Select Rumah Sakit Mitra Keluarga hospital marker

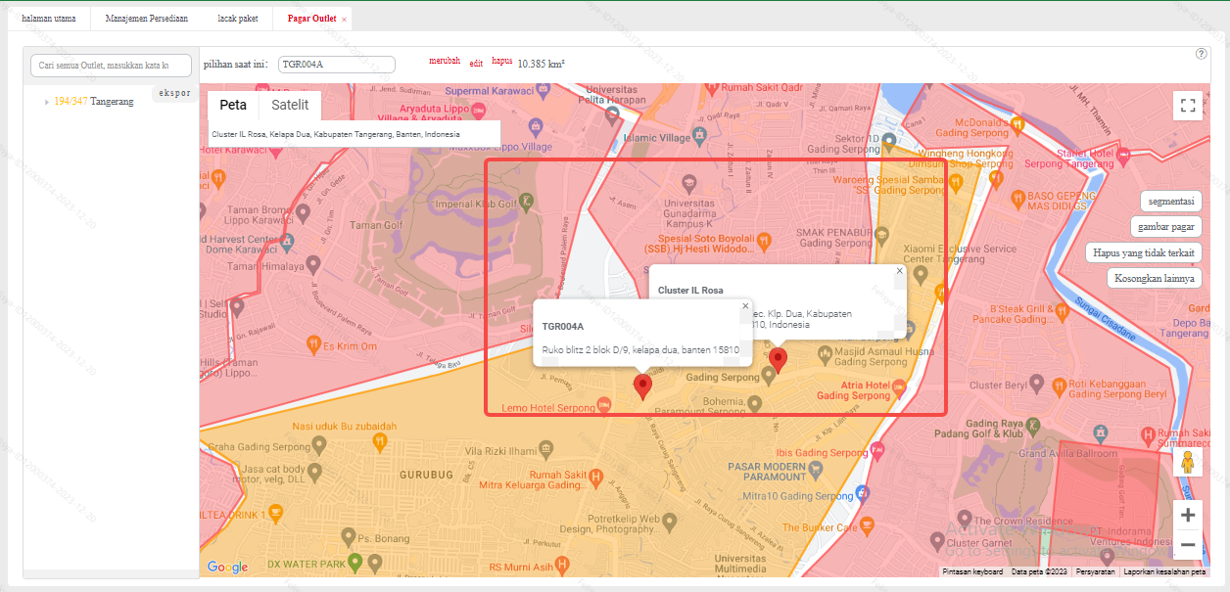(595, 478)
